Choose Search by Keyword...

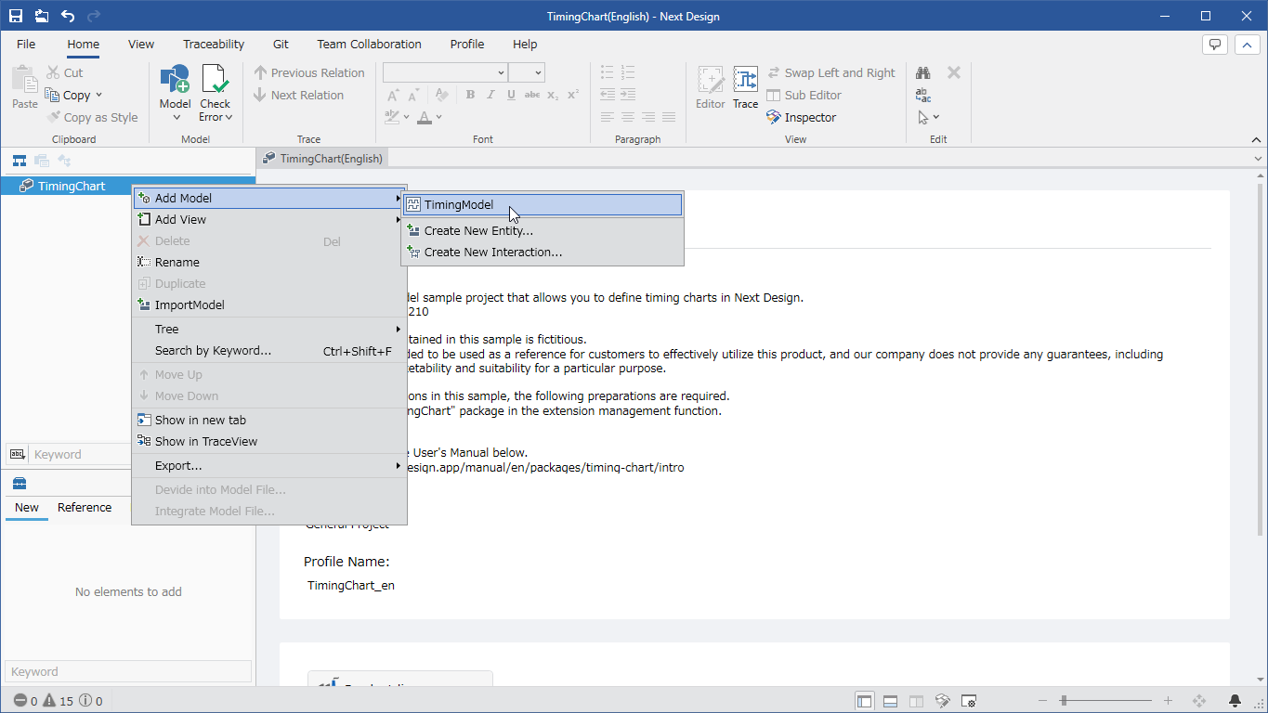tap(269, 350)
